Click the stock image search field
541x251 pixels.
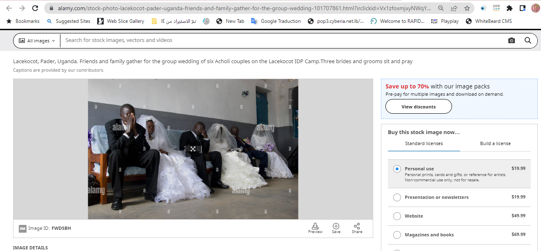(282, 40)
